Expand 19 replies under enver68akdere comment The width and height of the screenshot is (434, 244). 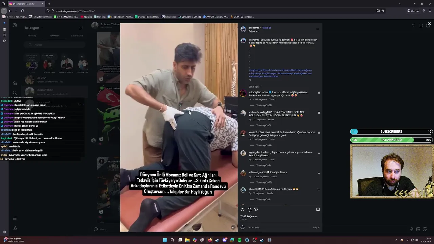pyautogui.click(x=264, y=145)
